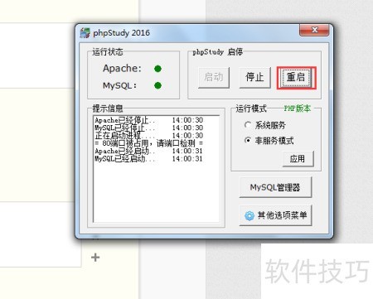Open the 其他选项菜单 menu
Viewport: 373px width, 299px height.
pos(275,215)
